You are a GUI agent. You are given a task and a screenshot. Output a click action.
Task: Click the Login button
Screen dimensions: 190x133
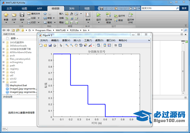tap(184, 8)
